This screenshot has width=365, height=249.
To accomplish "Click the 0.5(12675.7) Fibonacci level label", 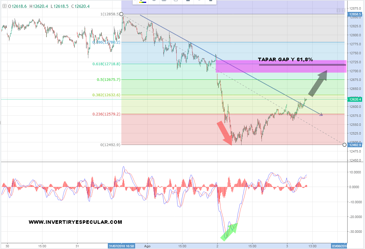I will click(x=108, y=79).
